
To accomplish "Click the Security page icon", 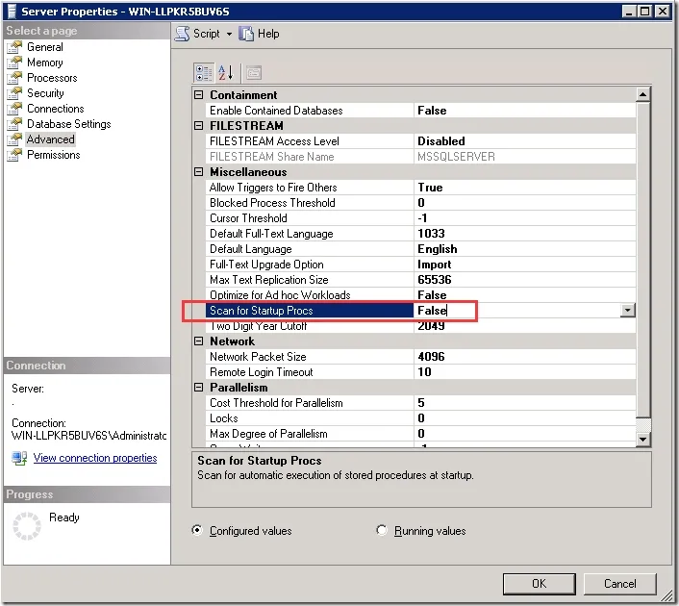I will pyautogui.click(x=14, y=93).
